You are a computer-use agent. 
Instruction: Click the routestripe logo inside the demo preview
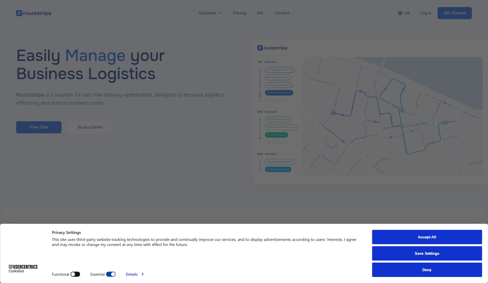273,48
